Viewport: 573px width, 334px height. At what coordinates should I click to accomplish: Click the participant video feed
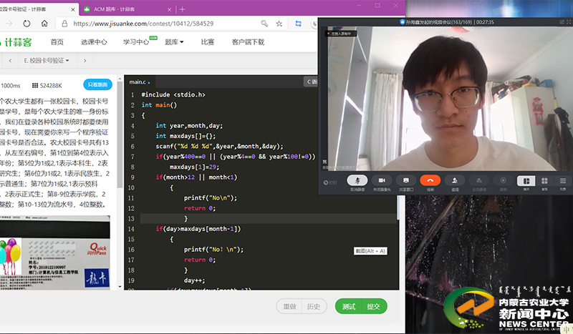(x=446, y=99)
